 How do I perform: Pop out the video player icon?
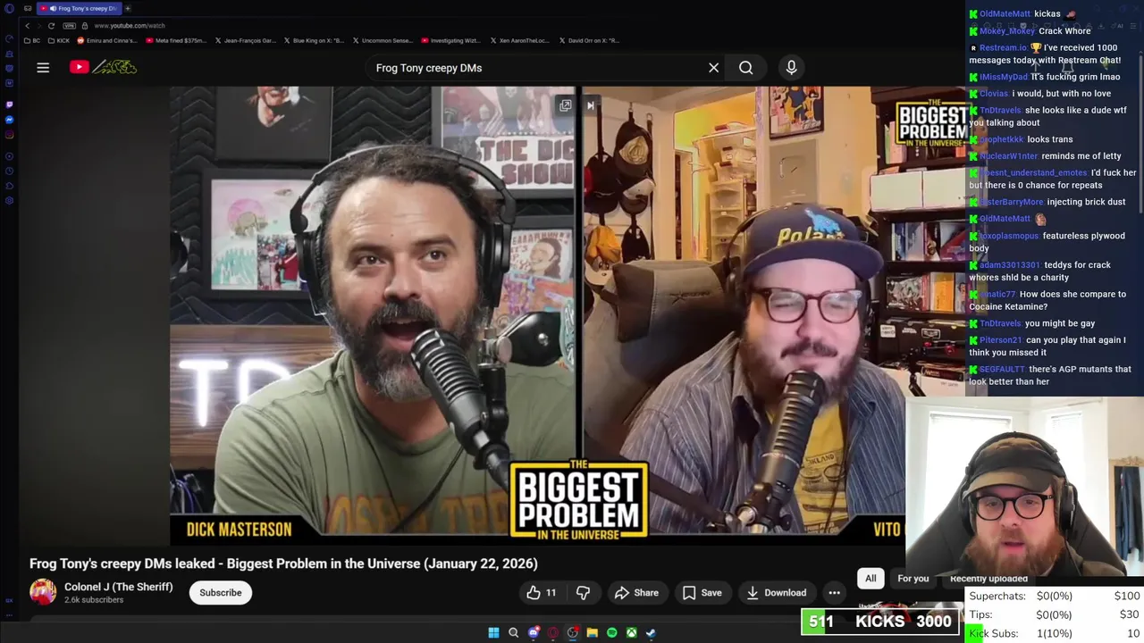(566, 105)
